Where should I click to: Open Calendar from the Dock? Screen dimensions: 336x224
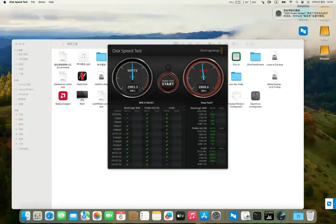(x=121, y=216)
